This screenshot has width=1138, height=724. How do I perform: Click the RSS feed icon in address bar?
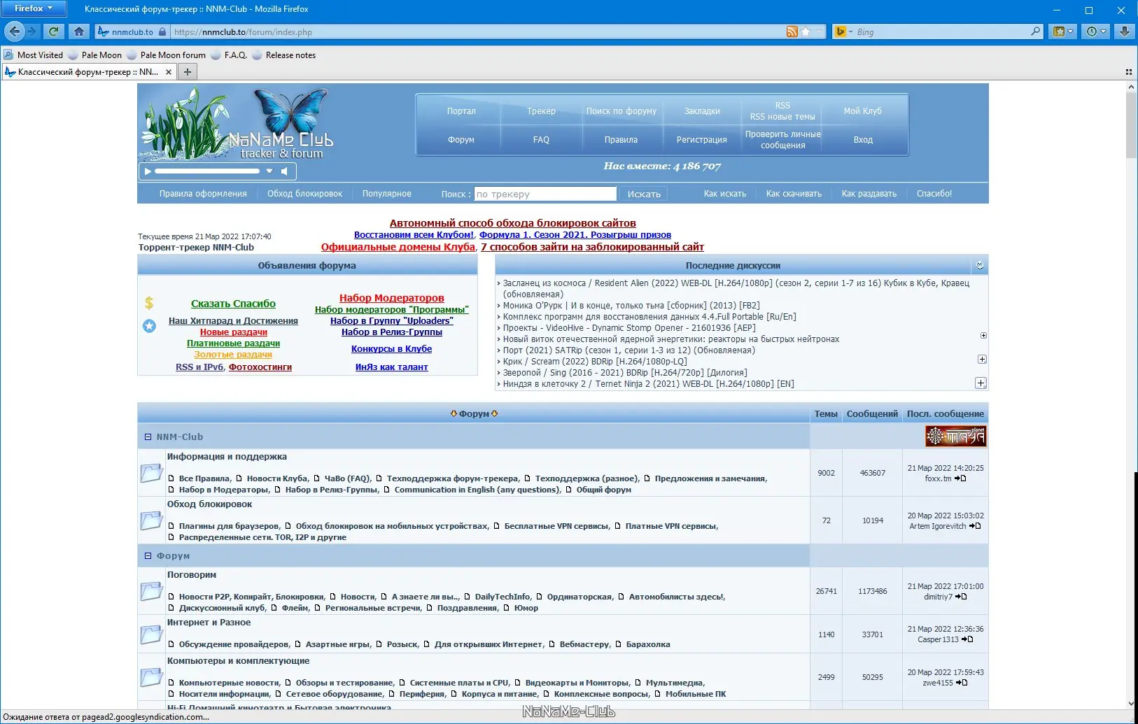pyautogui.click(x=792, y=31)
